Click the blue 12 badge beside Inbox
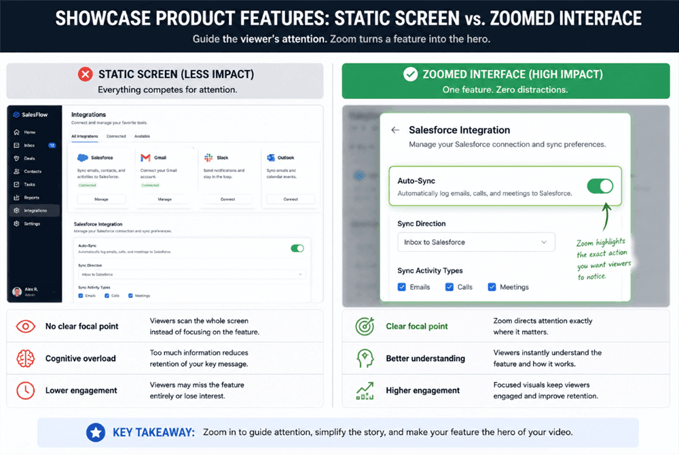The height and width of the screenshot is (454, 679). (x=52, y=145)
